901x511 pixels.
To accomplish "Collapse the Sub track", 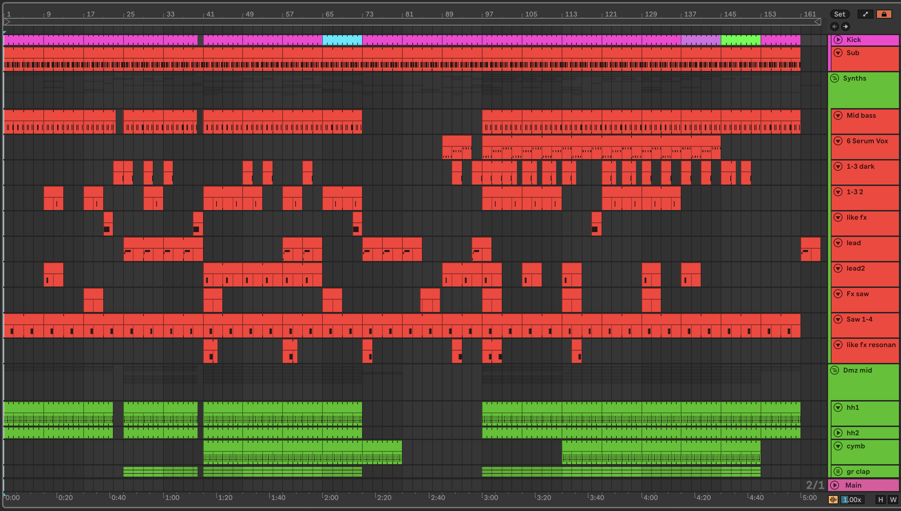I will [x=838, y=53].
